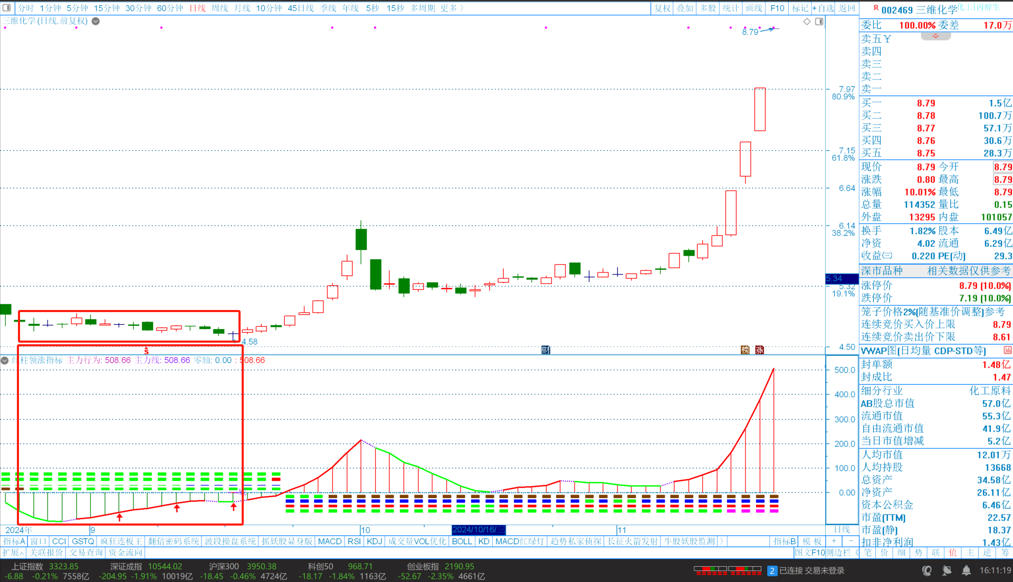Expand the red chevron under 委差
This screenshot has width=1013, height=582.
(x=935, y=36)
